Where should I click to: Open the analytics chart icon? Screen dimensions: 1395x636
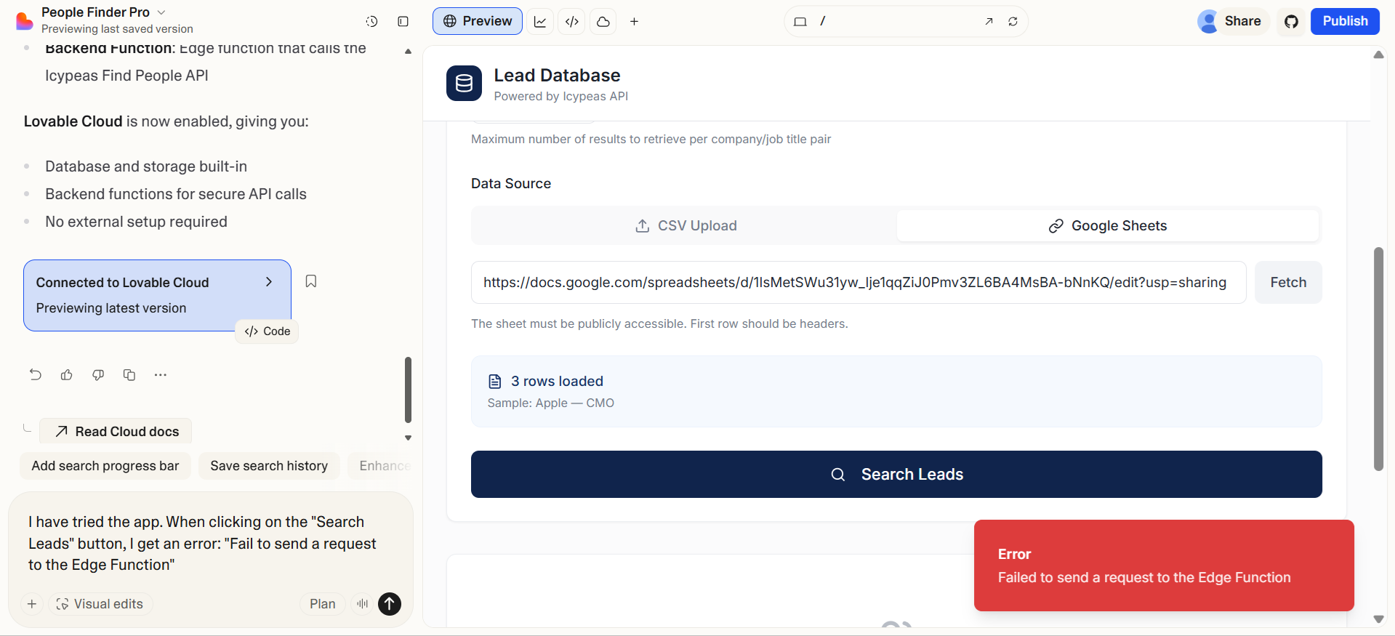click(540, 22)
